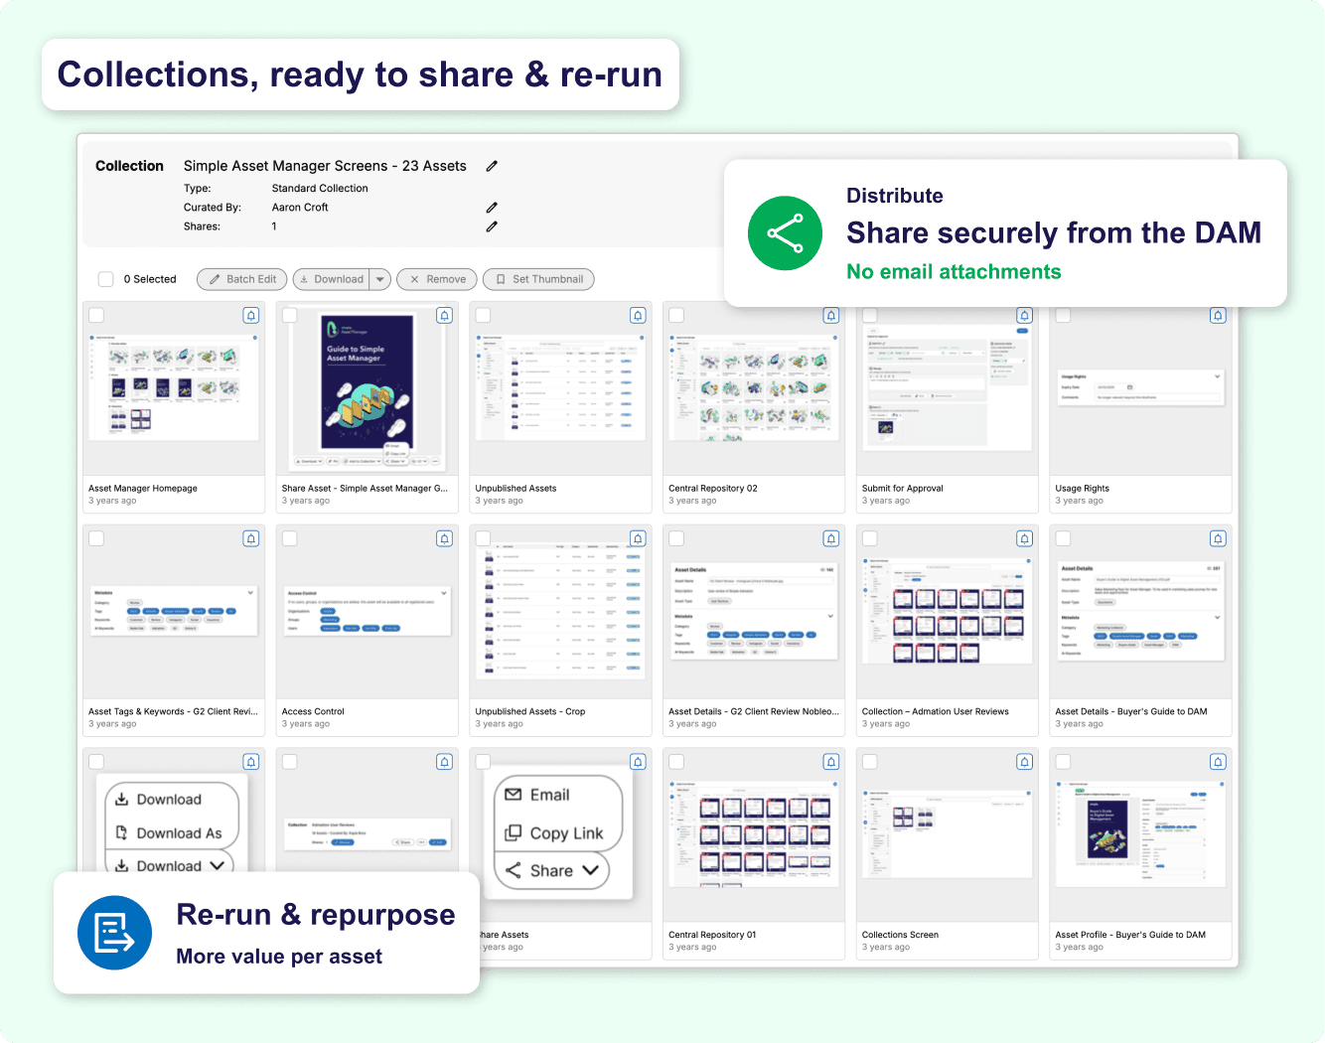This screenshot has width=1325, height=1043.
Task: Select the Asset Tags & Keywords checkbox
Action: click(96, 538)
